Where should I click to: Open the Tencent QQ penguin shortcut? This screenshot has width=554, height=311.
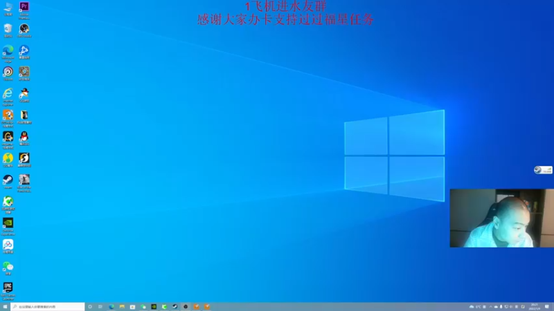[x=24, y=138]
